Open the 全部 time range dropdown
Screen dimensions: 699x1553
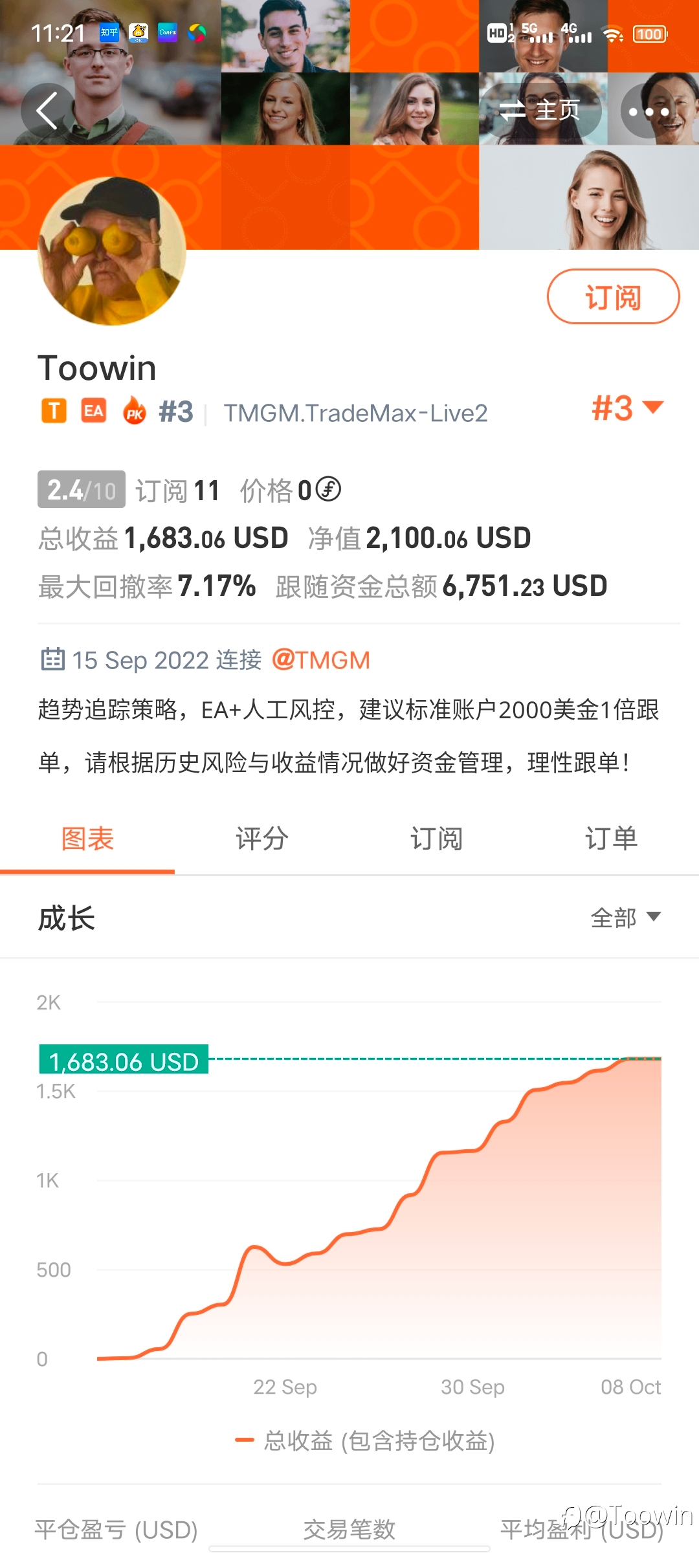pyautogui.click(x=625, y=918)
